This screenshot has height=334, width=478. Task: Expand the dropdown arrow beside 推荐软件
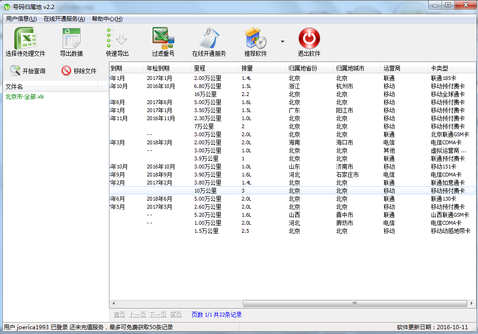coord(282,42)
